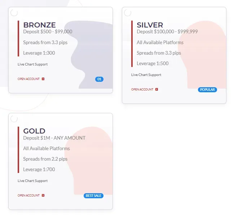This screenshot has height=216, width=234.
Task: Click the BRONZE plan heading
Action: pos(39,25)
